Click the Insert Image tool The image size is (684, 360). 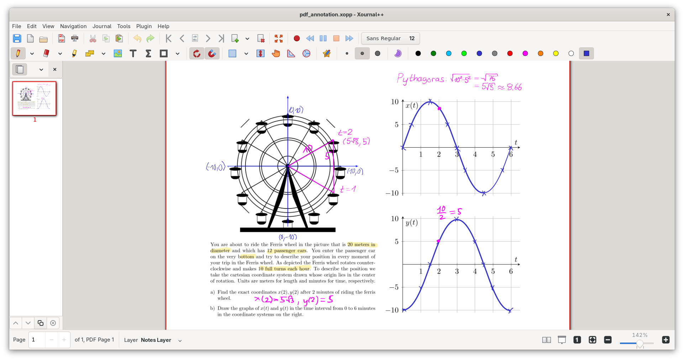click(118, 53)
